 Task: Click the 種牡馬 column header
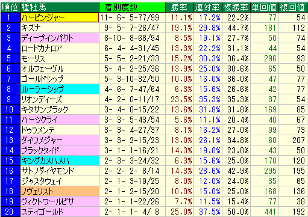pos(60,7)
